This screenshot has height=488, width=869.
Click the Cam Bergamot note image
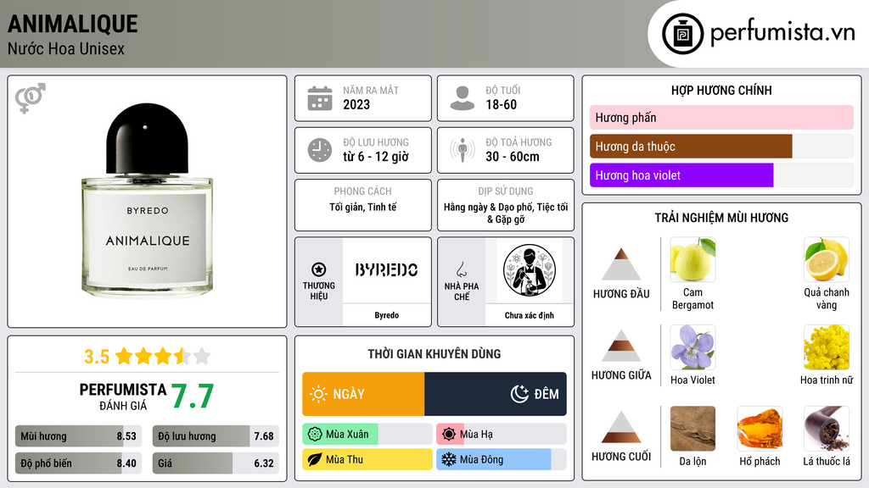692,259
